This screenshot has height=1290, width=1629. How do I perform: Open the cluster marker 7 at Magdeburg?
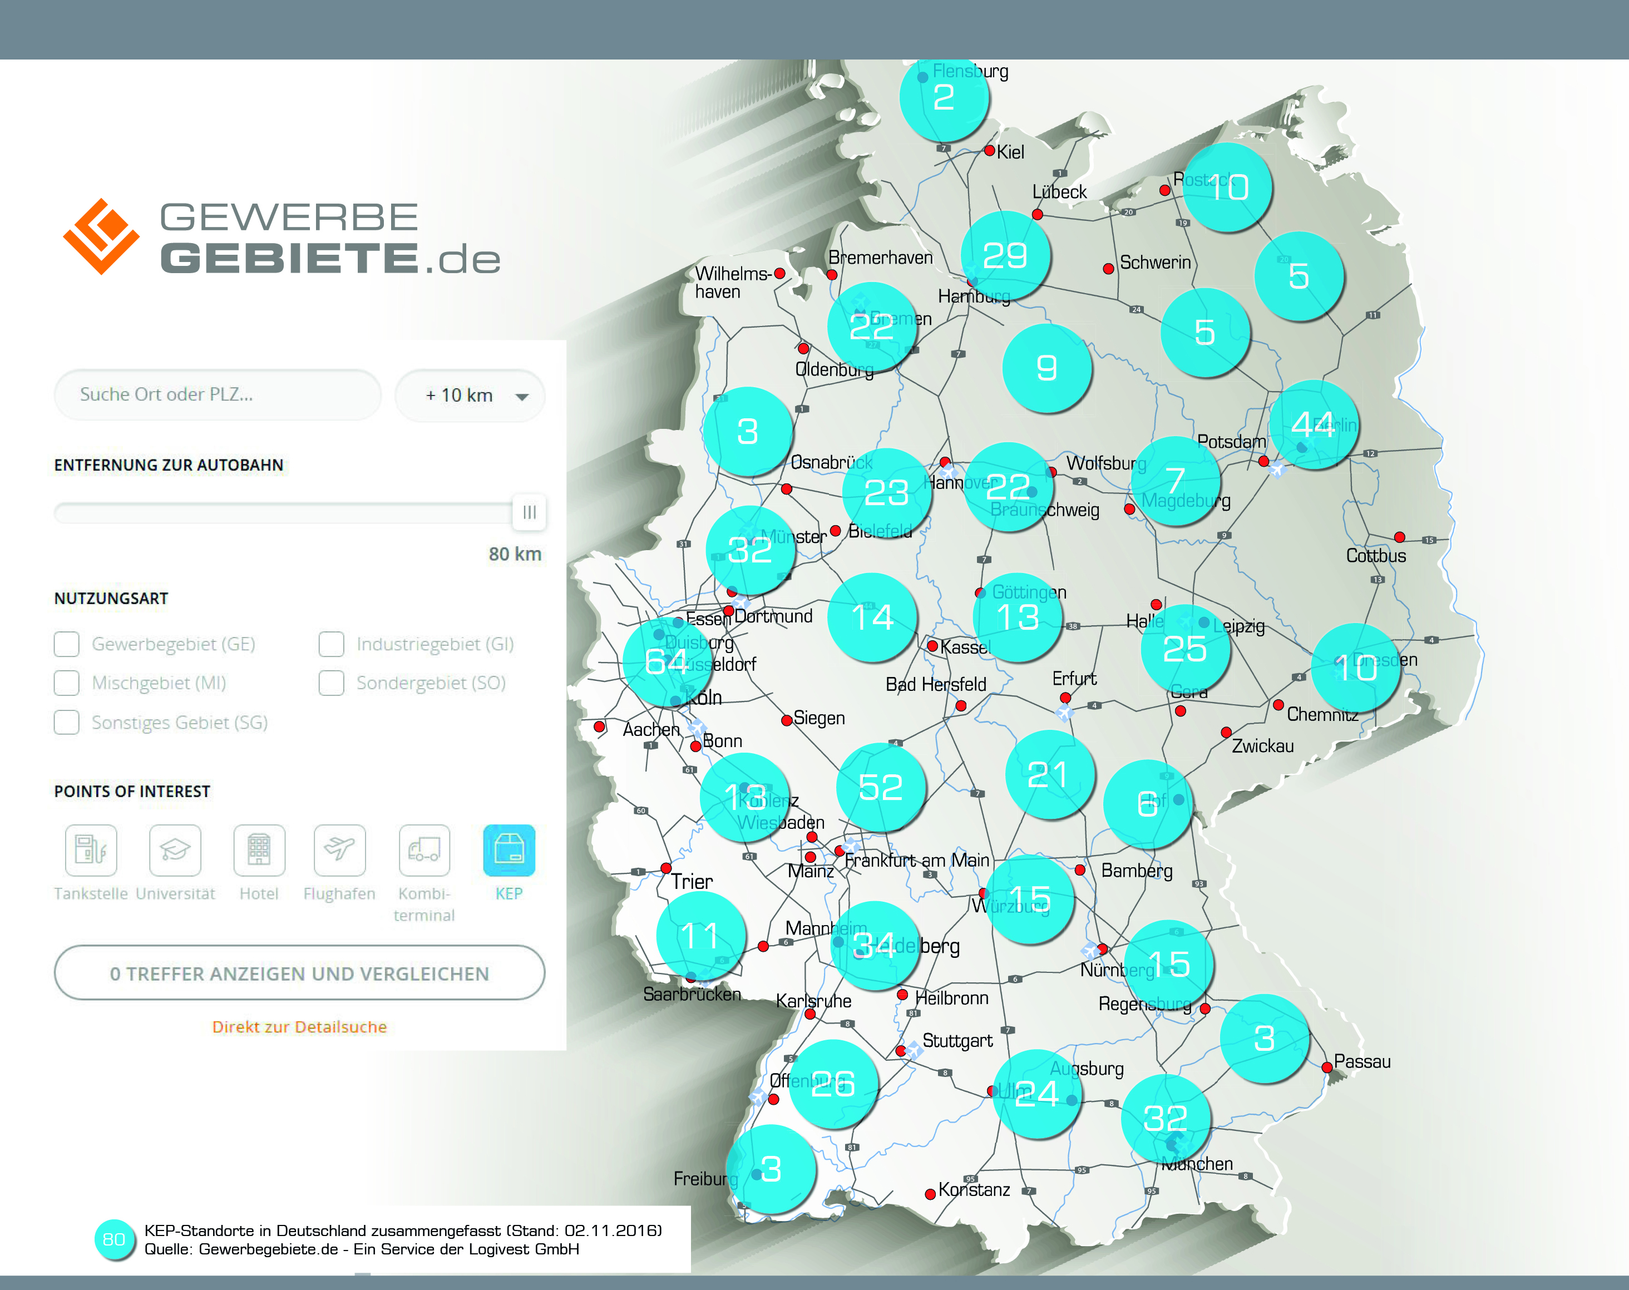(1176, 481)
